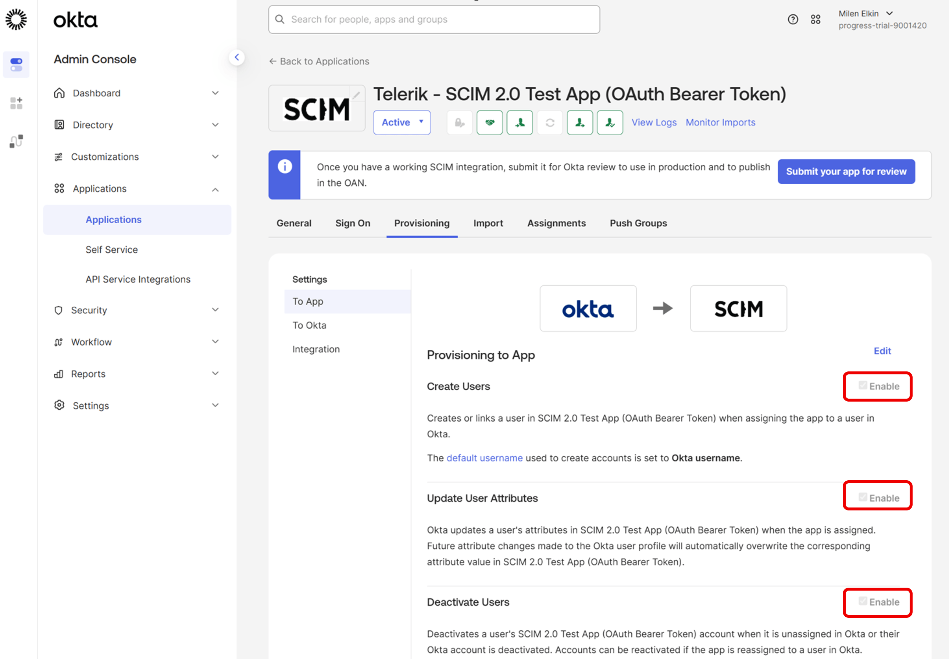The height and width of the screenshot is (659, 949).
Task: Click the Applications four-circles sidebar icon
Action: click(60, 188)
